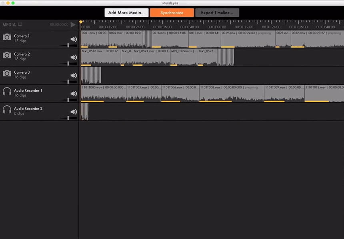Click the orange Synchronize button

click(172, 12)
